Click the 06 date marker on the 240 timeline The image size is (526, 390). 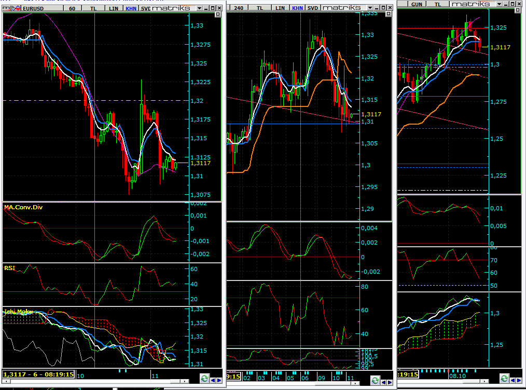click(x=304, y=378)
